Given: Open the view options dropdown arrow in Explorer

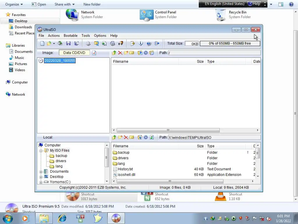Looking at the screenshot, I should tap(271, 4).
